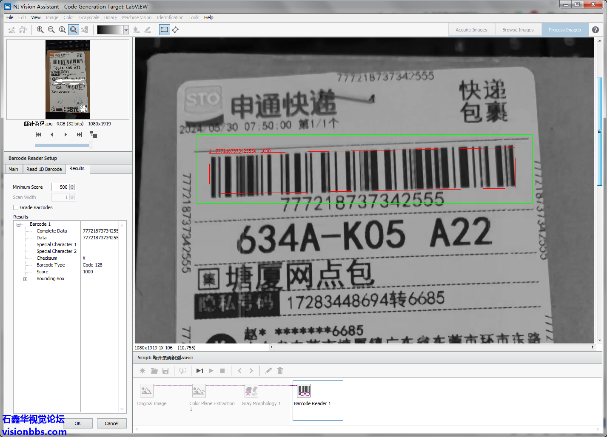Image resolution: width=607 pixels, height=437 pixels.
Task: Click the Minimum Score input field
Action: (x=60, y=187)
